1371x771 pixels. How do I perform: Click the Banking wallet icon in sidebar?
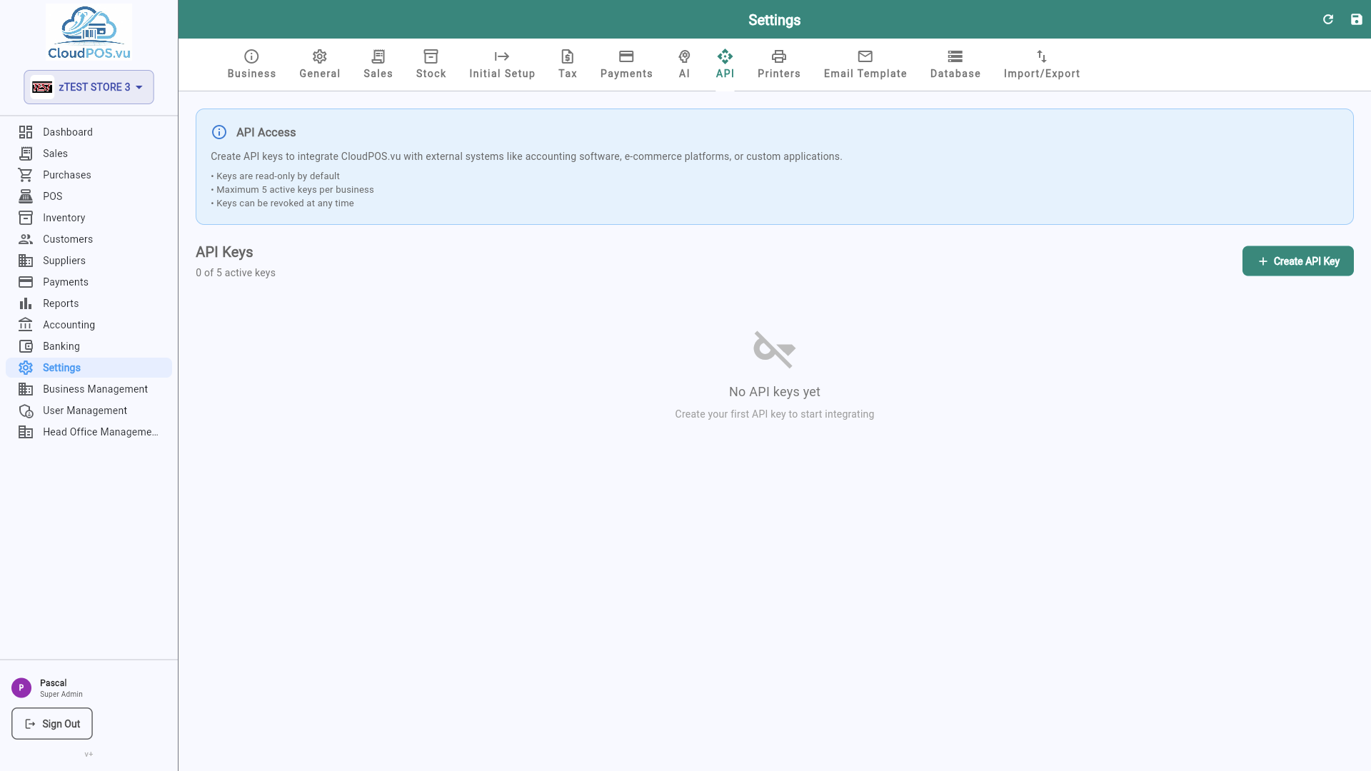click(26, 346)
